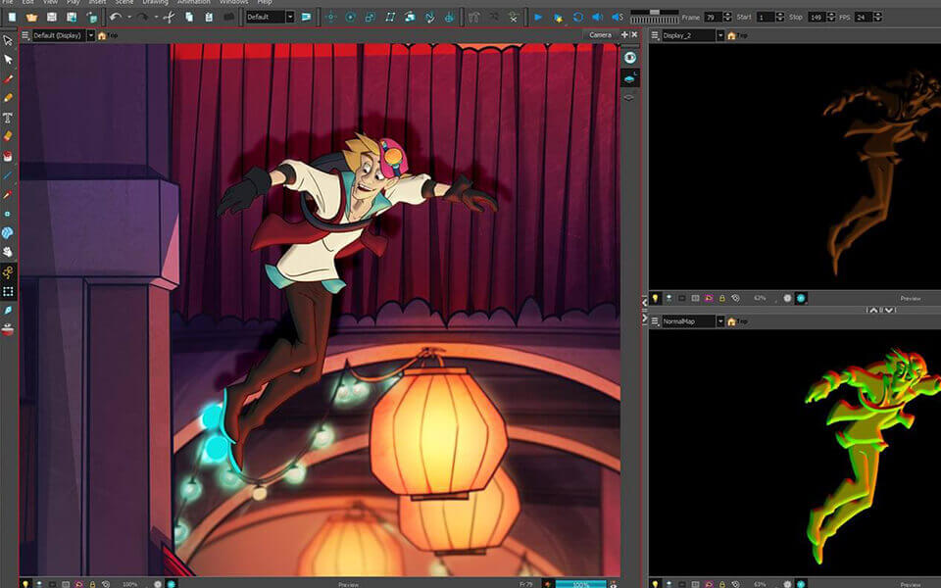Select the Hand tool in left toolbar

click(8, 252)
